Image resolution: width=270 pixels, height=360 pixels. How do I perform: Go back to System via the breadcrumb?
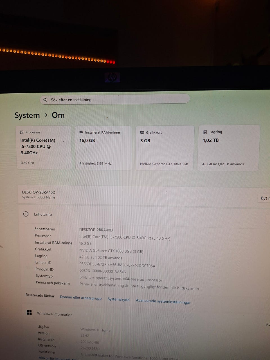(x=27, y=115)
